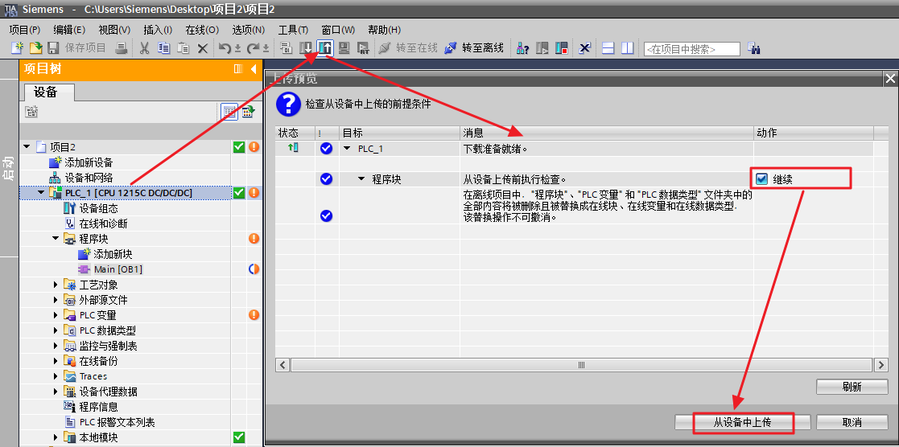Split editor space horizontally icon

(x=608, y=48)
